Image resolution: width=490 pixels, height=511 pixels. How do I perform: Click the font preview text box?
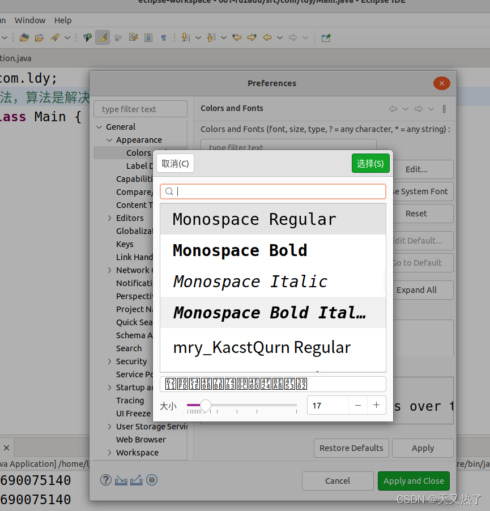[x=273, y=384]
